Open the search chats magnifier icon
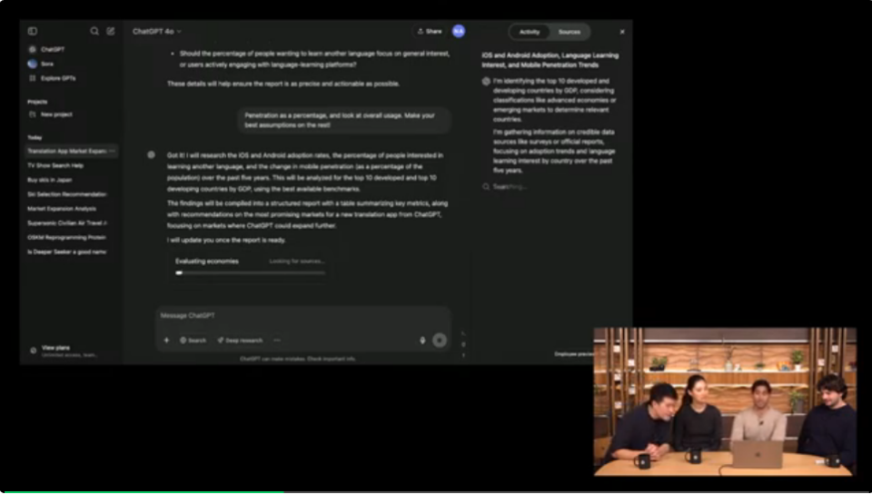Screen dimensions: 872x494 [x=94, y=31]
